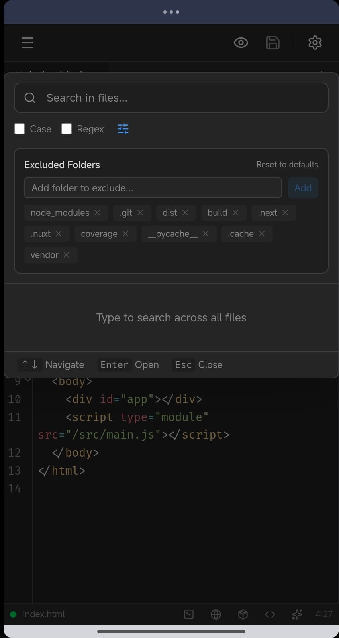Image resolution: width=339 pixels, height=638 pixels.
Task: Click the code brackets icon in status bar
Action: pyautogui.click(x=270, y=614)
